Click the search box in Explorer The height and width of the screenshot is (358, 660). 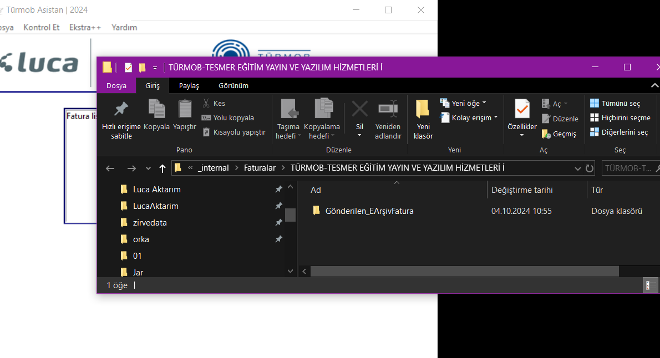click(x=631, y=168)
